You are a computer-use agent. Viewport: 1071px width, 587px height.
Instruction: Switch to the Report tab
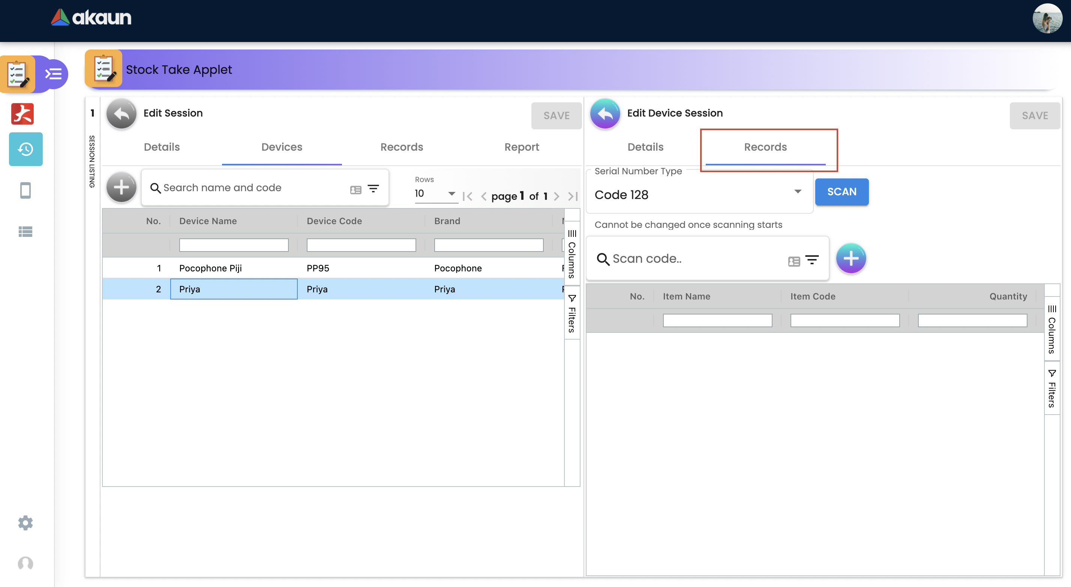pos(521,147)
